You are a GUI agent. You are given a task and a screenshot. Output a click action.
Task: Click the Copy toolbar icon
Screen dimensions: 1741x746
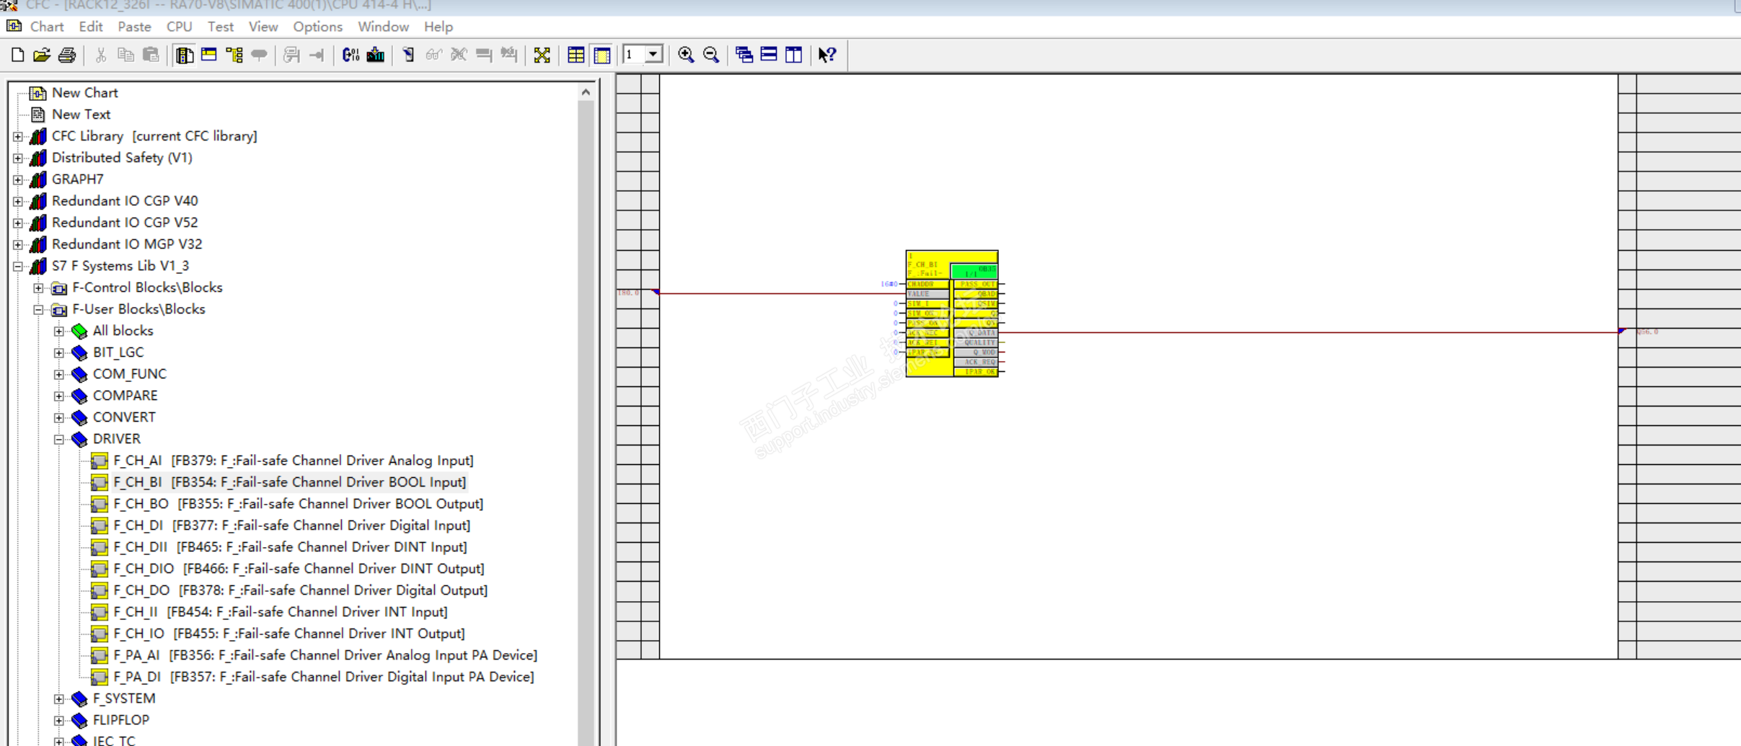(x=125, y=55)
